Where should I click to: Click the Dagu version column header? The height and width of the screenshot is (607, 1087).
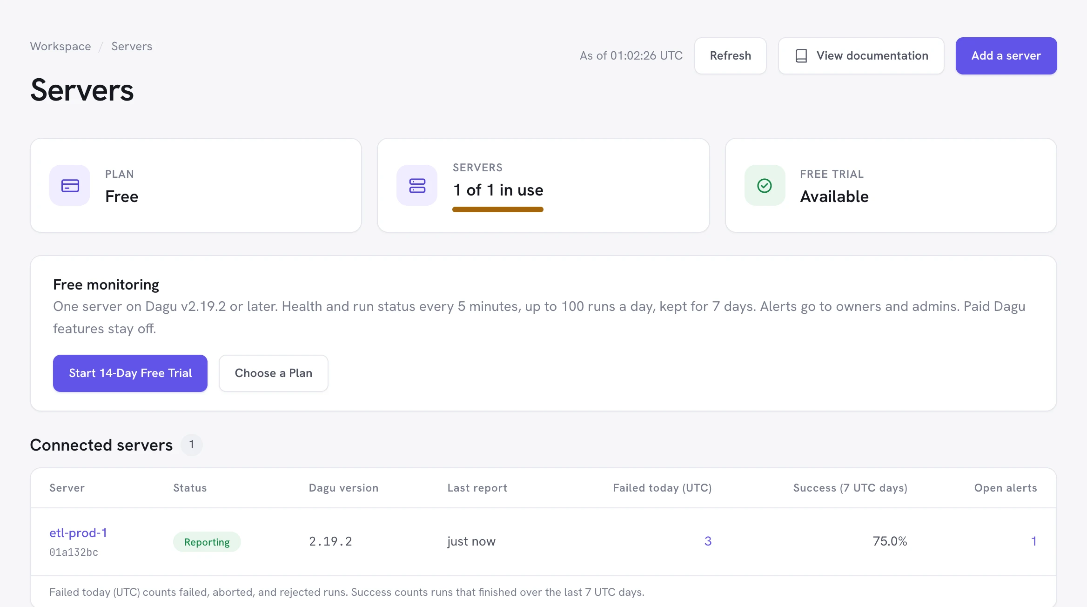coord(343,488)
